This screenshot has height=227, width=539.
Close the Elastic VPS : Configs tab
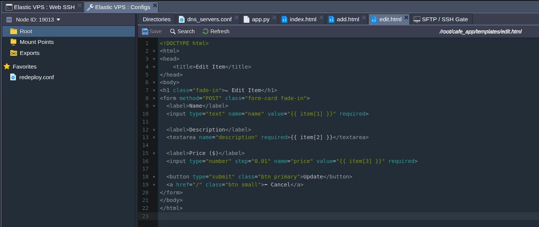[x=155, y=5]
